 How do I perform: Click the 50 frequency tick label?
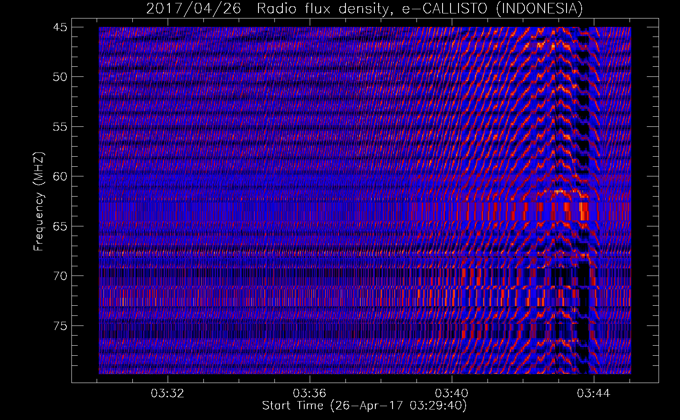[60, 77]
